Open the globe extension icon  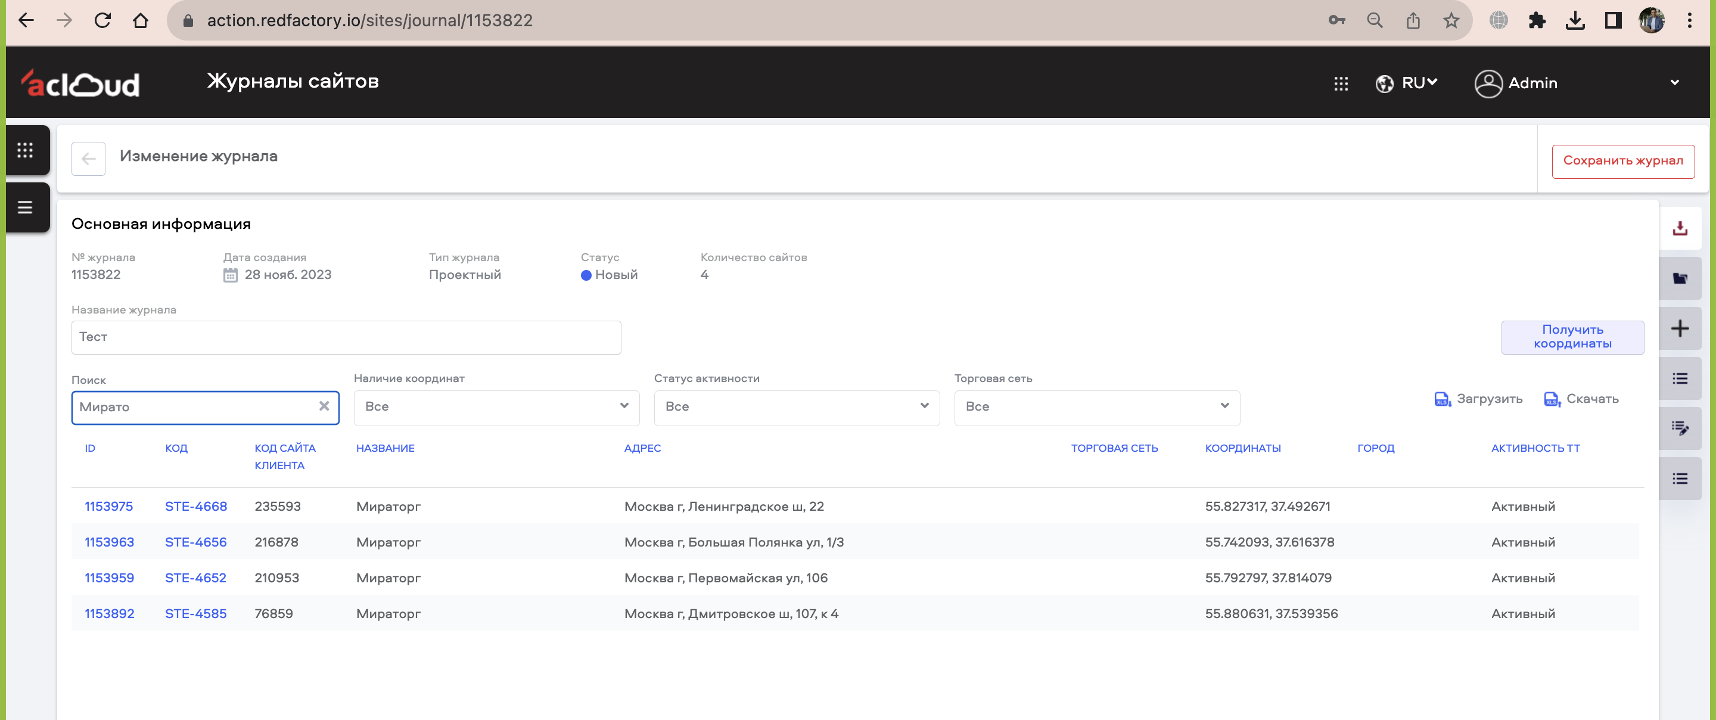[1499, 21]
